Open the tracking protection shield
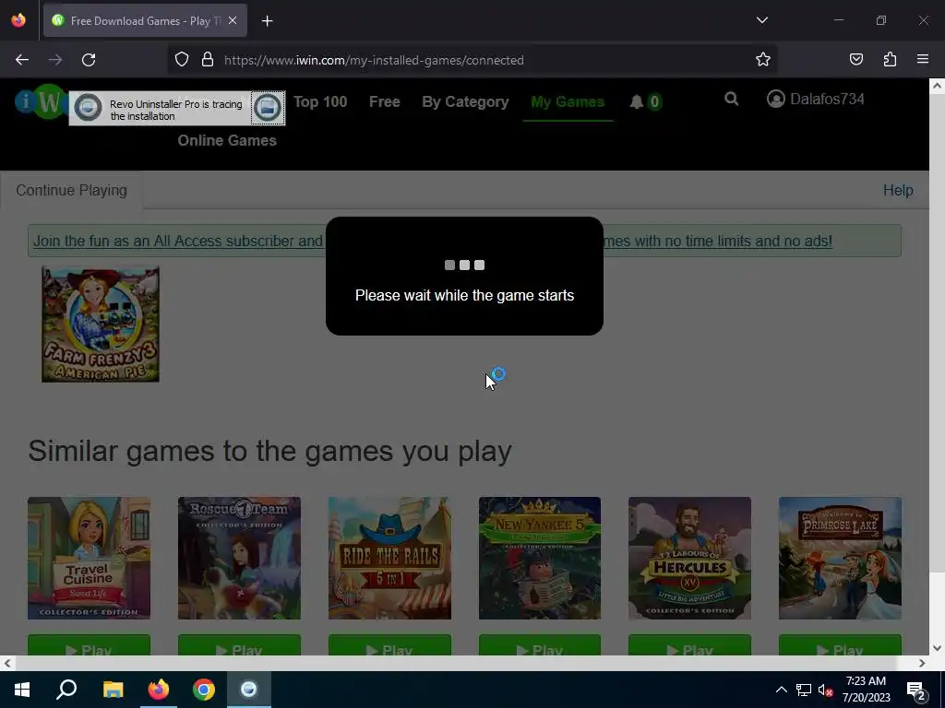The height and width of the screenshot is (708, 945). click(x=182, y=60)
